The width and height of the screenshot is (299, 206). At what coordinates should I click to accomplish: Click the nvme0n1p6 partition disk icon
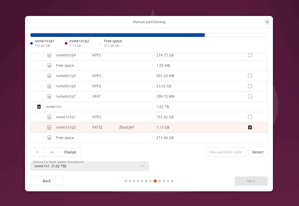[x=49, y=86]
